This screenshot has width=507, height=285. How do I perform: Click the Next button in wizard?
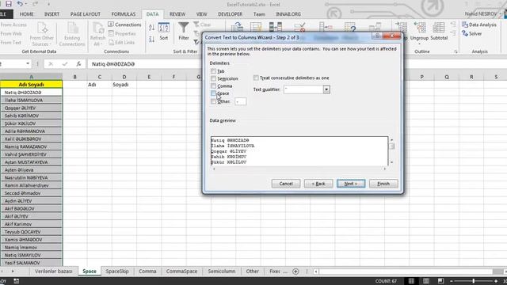pos(351,184)
